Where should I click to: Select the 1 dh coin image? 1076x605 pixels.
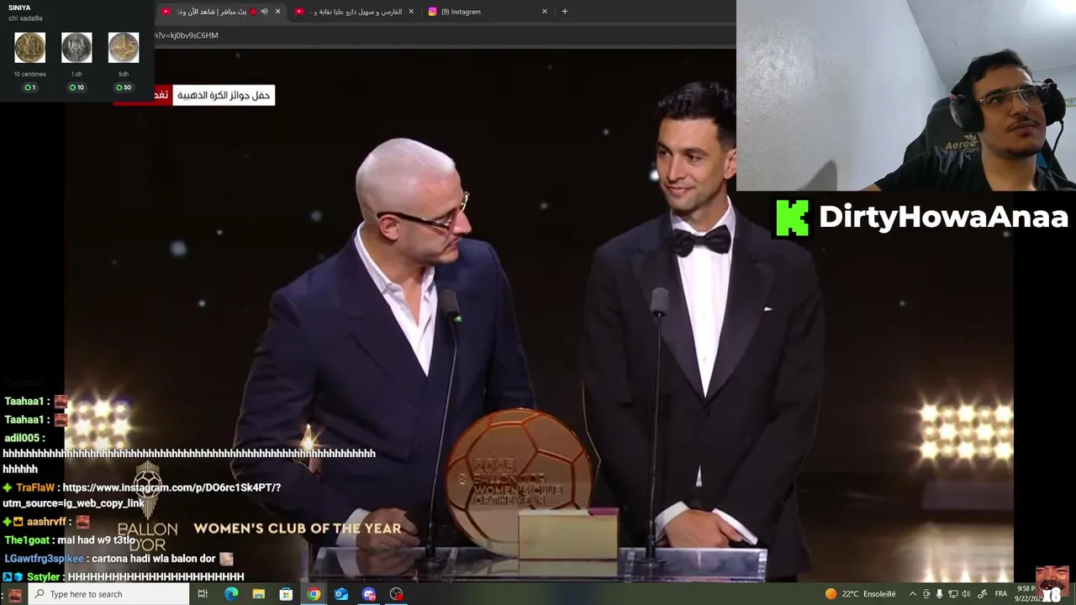(x=76, y=48)
